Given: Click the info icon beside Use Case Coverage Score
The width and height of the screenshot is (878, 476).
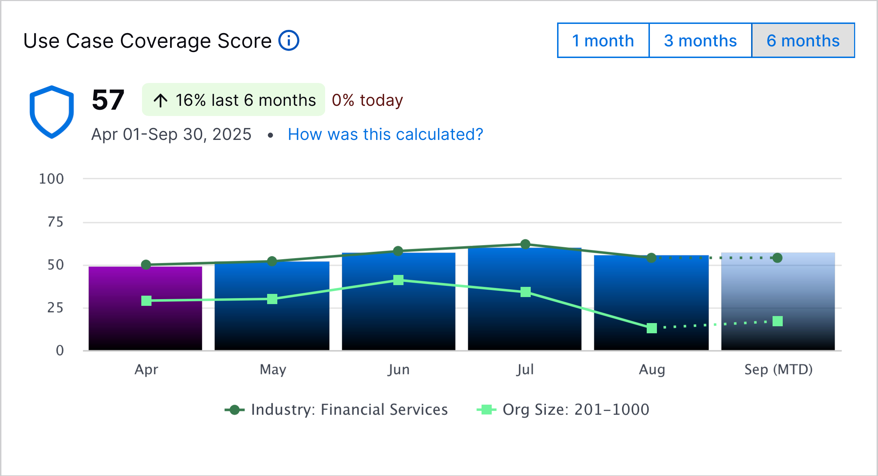Looking at the screenshot, I should (x=289, y=40).
